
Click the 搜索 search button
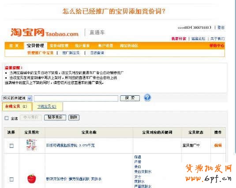130,98
